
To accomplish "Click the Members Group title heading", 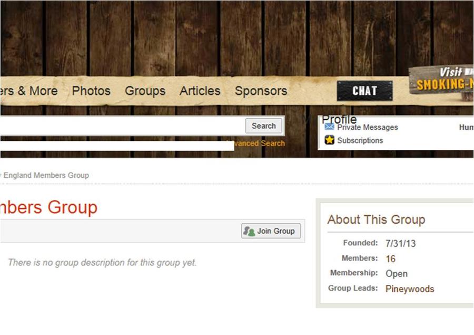I will click(x=48, y=207).
